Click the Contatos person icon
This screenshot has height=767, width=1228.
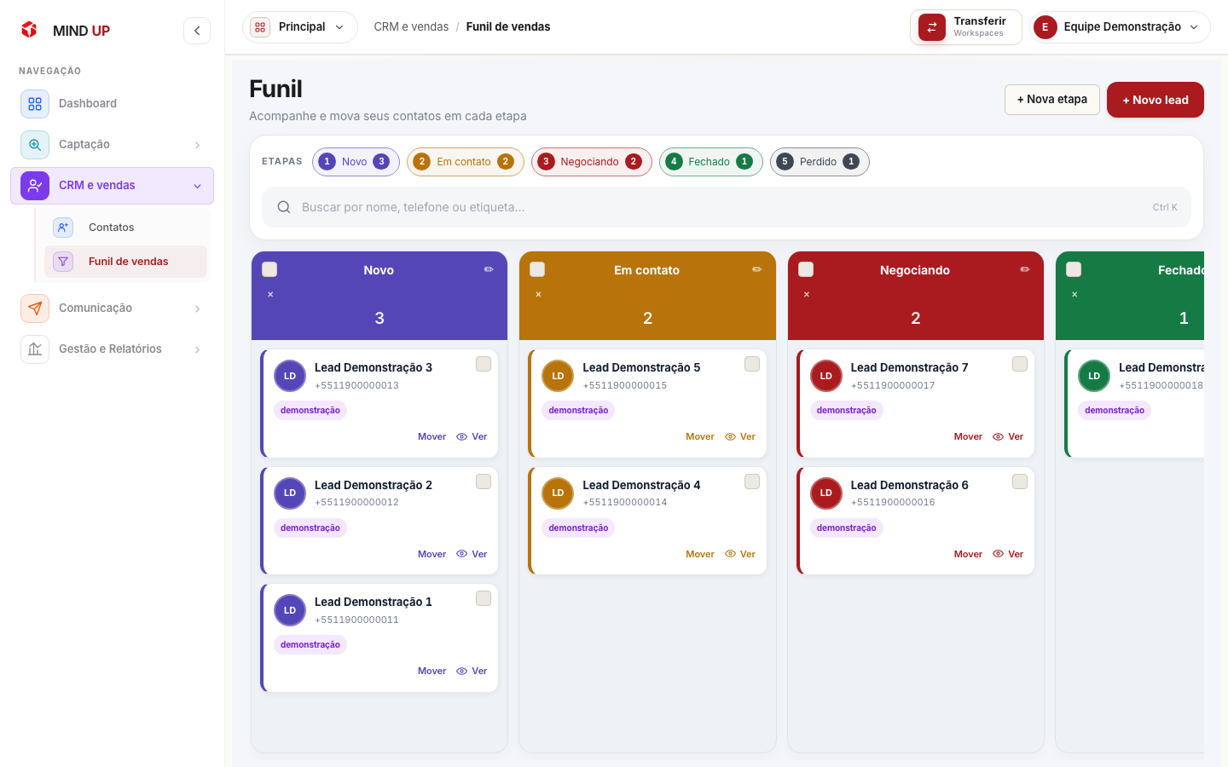coord(63,228)
